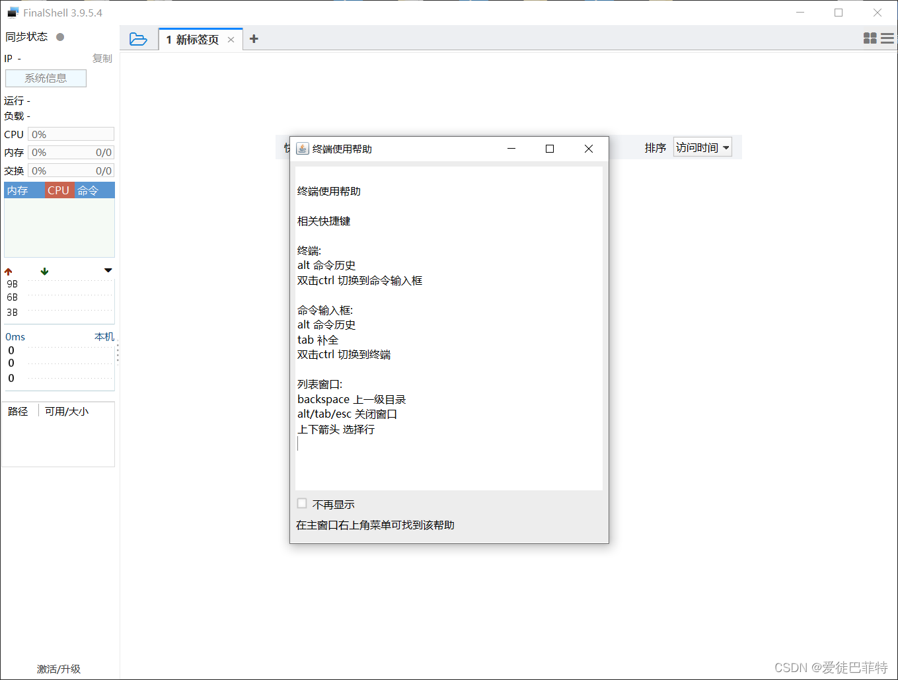
Task: Switch to grid layout view icon
Action: click(870, 38)
